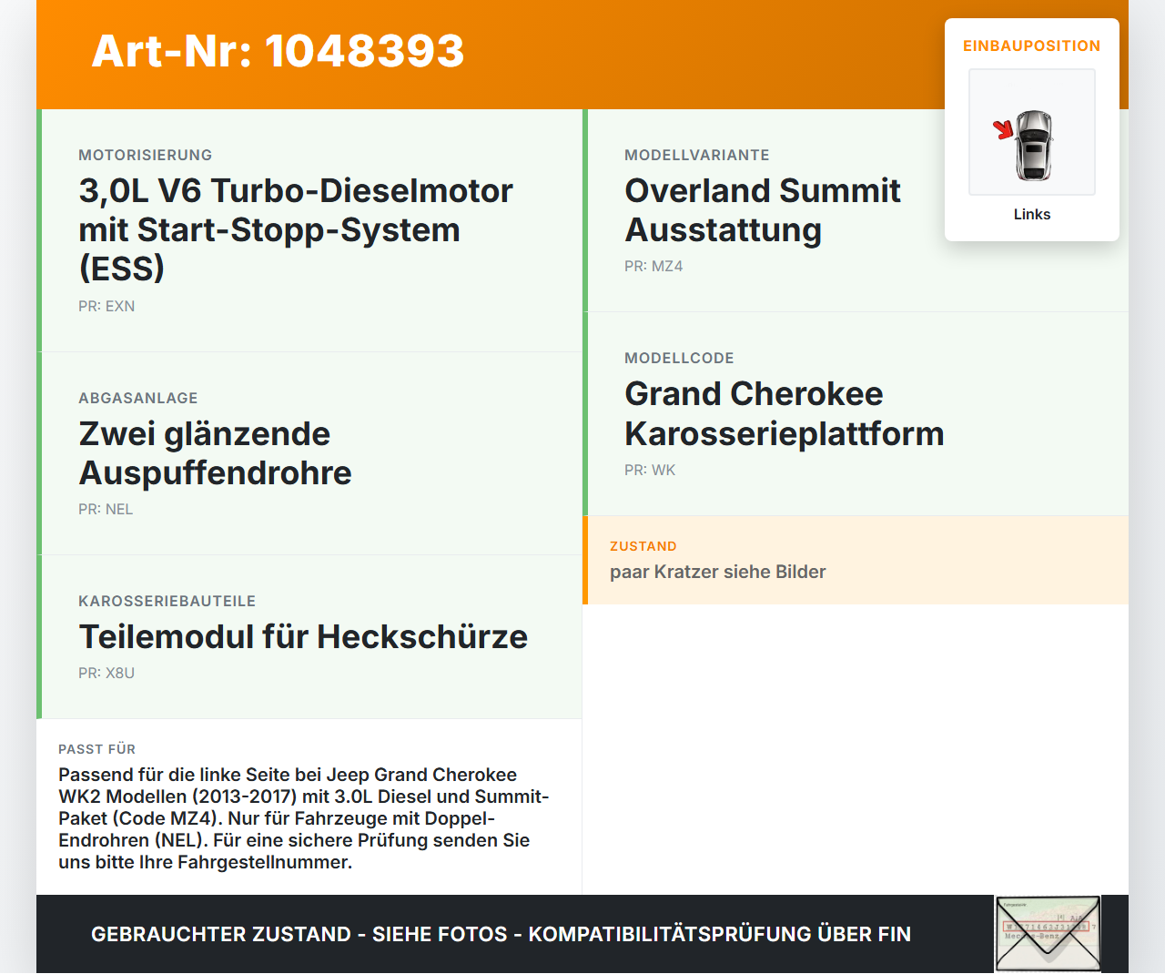Click the PR: WK code
Image resolution: width=1165 pixels, height=974 pixels.
tap(650, 470)
